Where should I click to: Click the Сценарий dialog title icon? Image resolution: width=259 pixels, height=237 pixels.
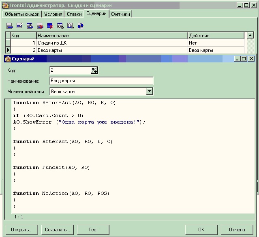pyautogui.click(x=8, y=59)
